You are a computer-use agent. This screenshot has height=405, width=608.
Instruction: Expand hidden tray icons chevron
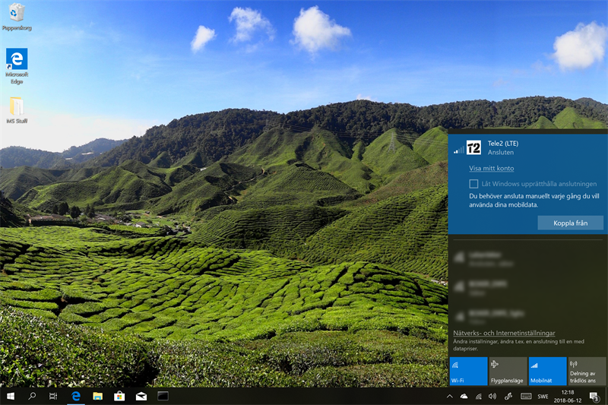(449, 396)
